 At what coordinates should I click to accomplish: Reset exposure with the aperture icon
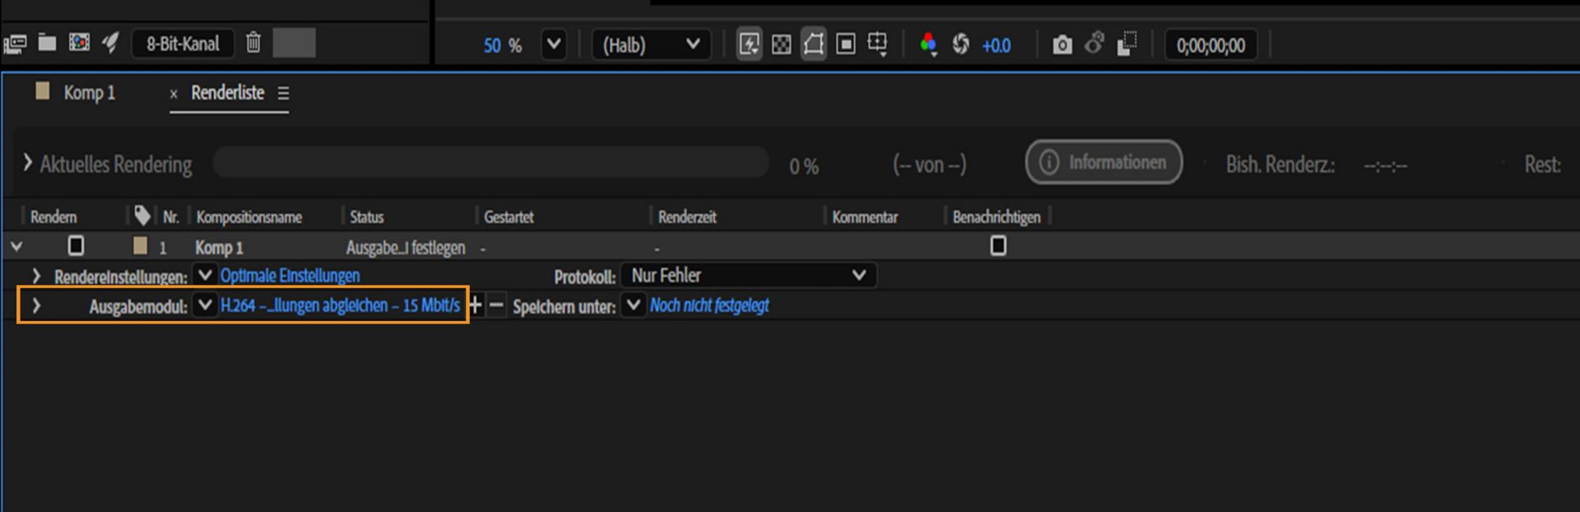point(960,44)
